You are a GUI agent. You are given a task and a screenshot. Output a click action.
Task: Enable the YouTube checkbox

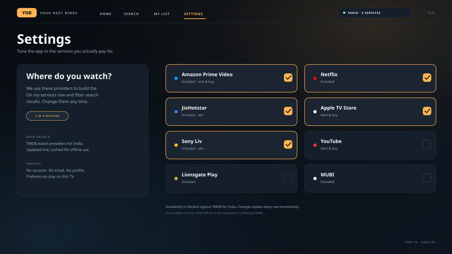427,145
